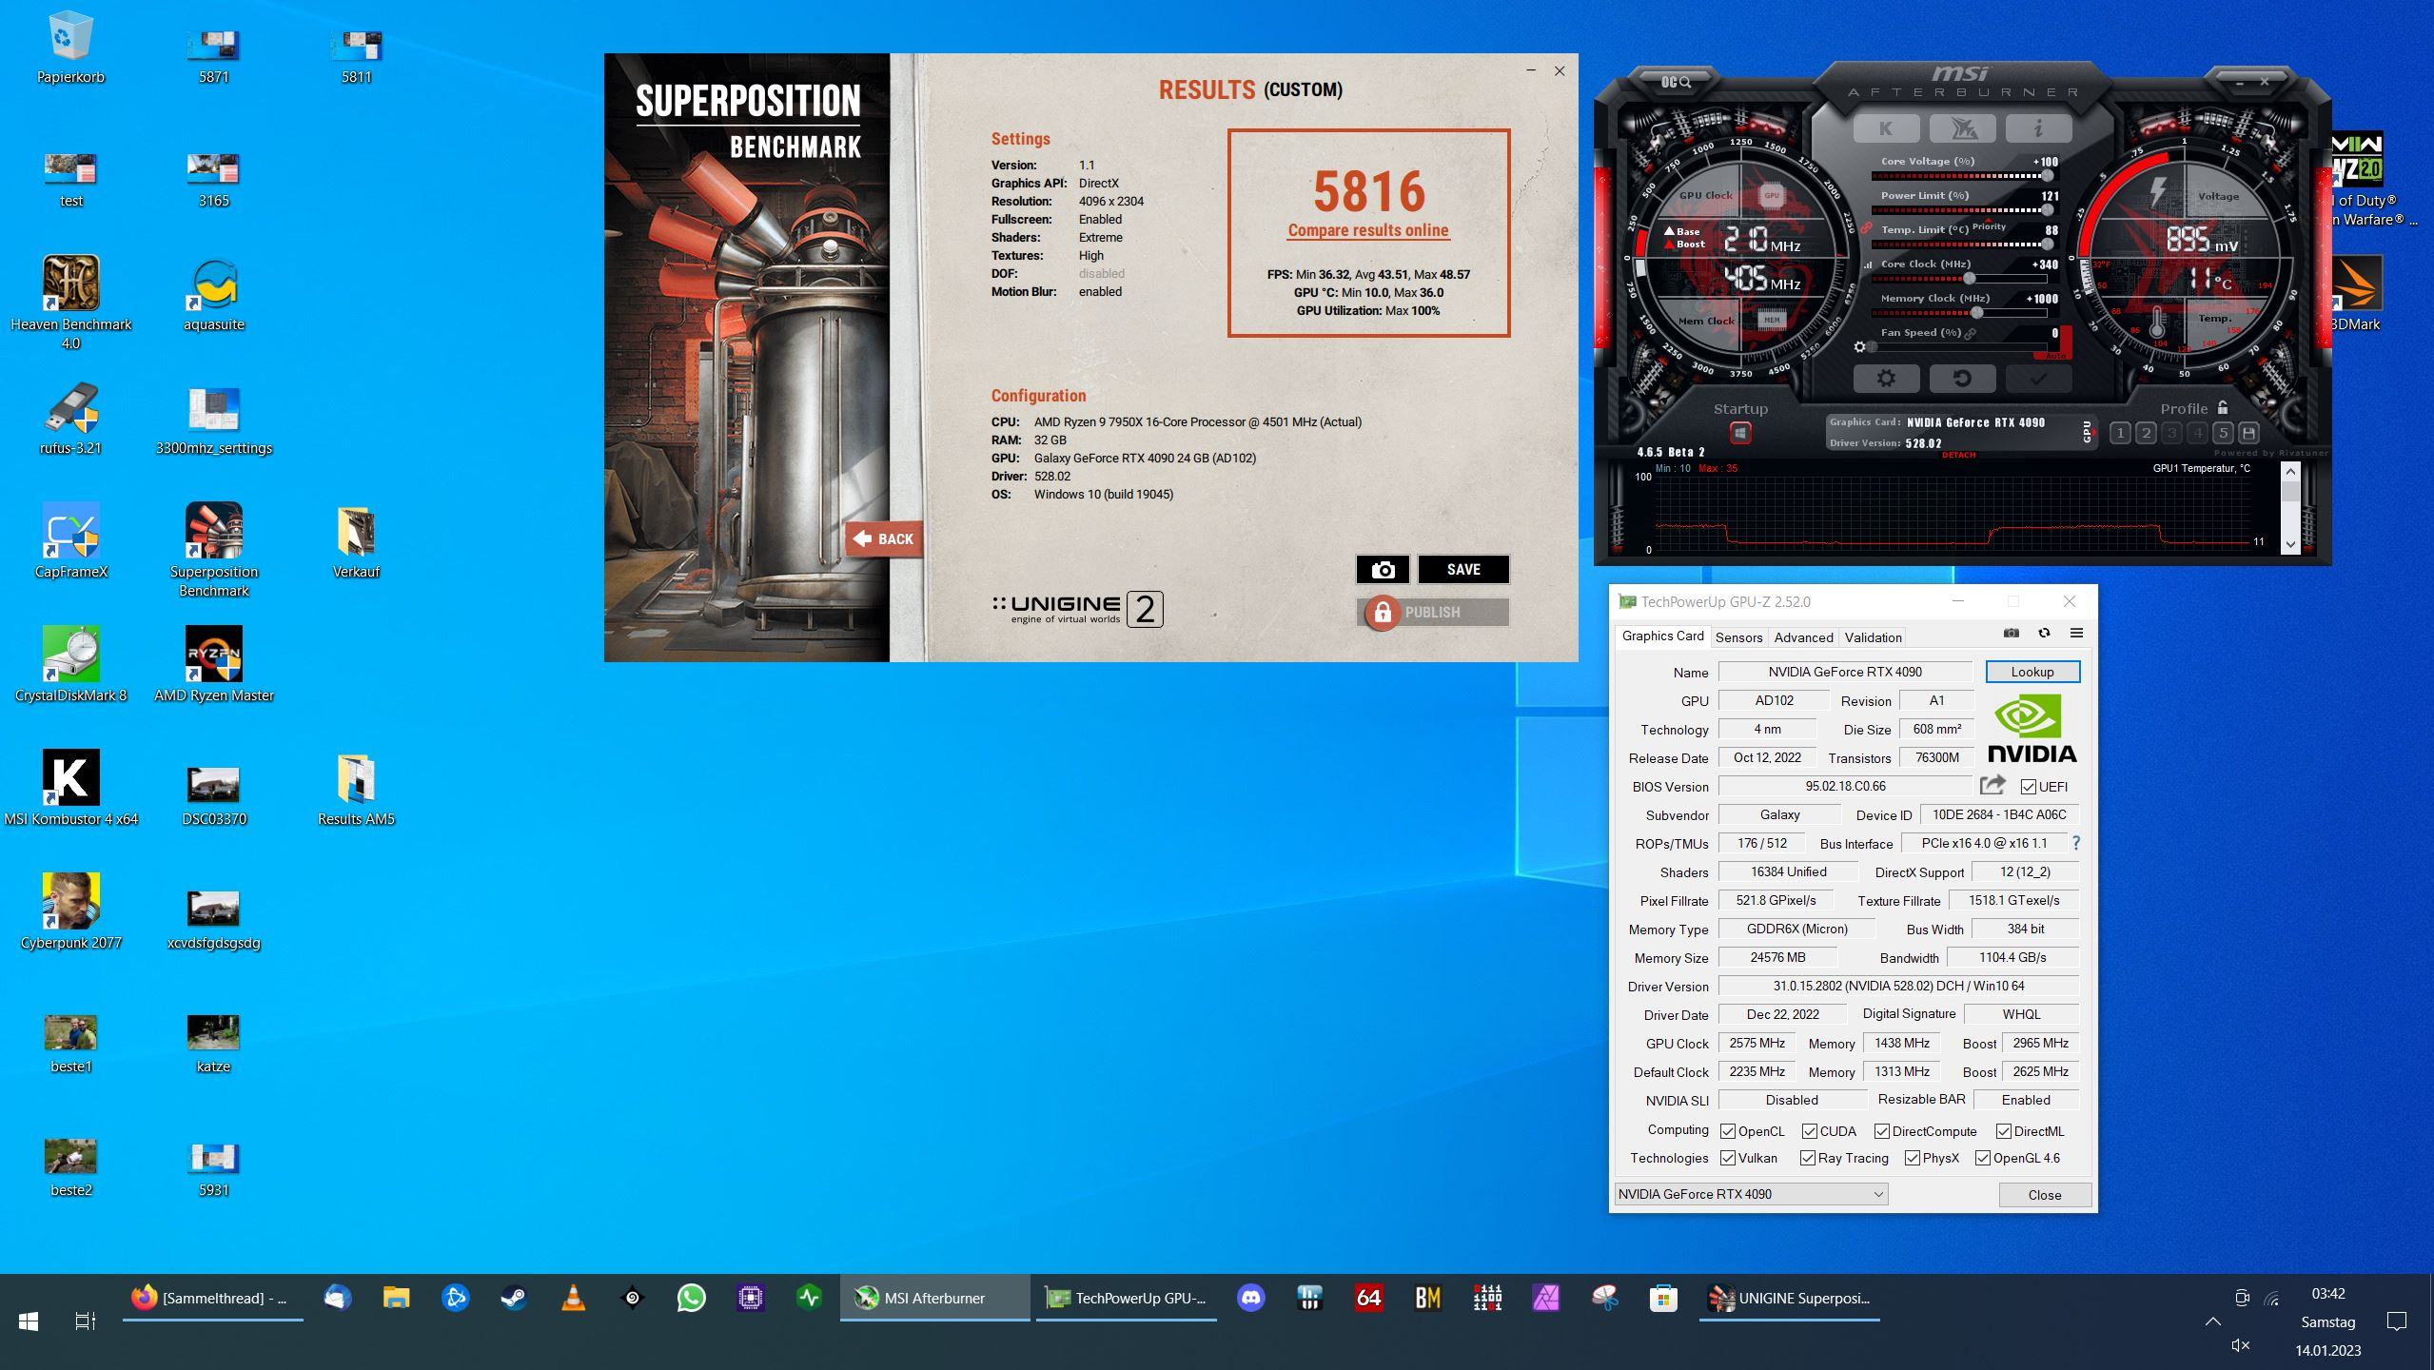Click locked PUBLISH button in Superposition
The height and width of the screenshot is (1370, 2434).
[1433, 612]
